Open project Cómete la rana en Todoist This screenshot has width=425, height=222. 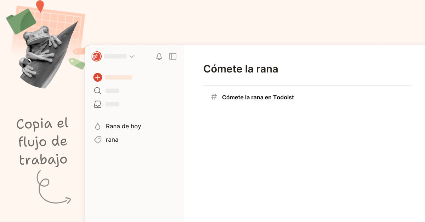coord(258,97)
